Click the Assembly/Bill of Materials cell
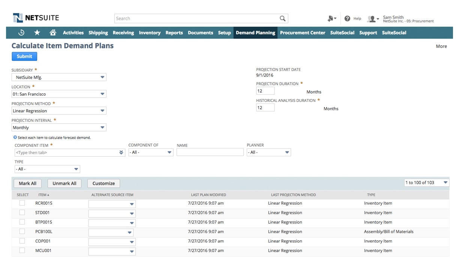Viewport: 459px width, 268px height. click(388, 232)
